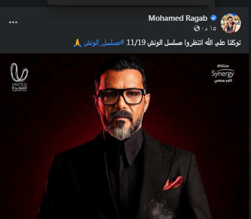Open Mohamed Ragab's round profile picture
This screenshot has height=219, width=251.
coord(231,23)
